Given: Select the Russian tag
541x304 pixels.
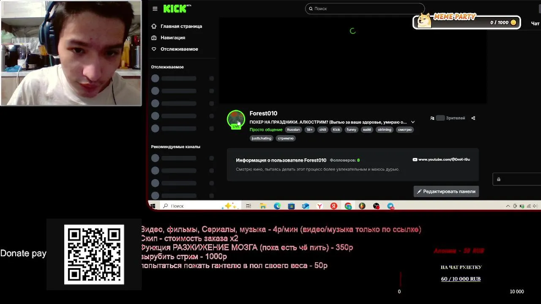Looking at the screenshot, I should click(x=293, y=130).
